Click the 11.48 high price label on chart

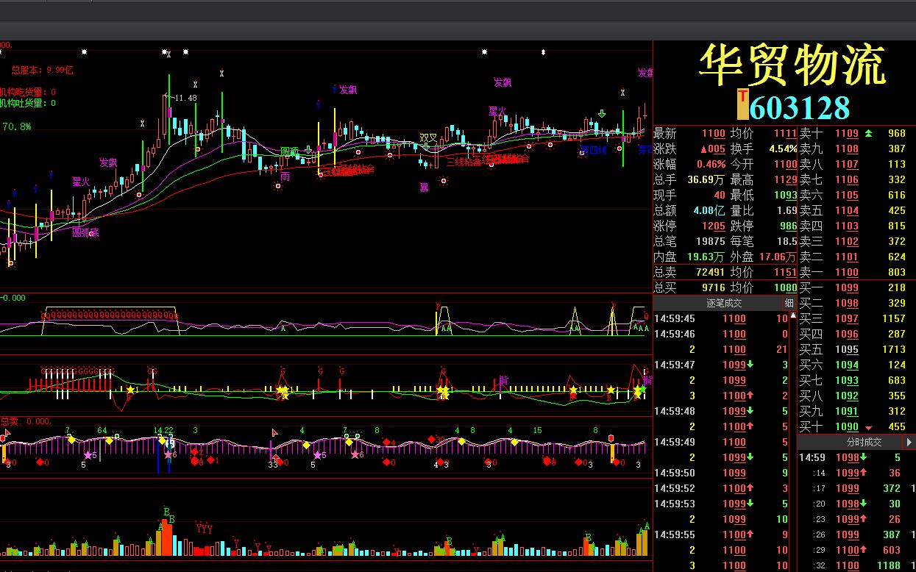point(185,98)
